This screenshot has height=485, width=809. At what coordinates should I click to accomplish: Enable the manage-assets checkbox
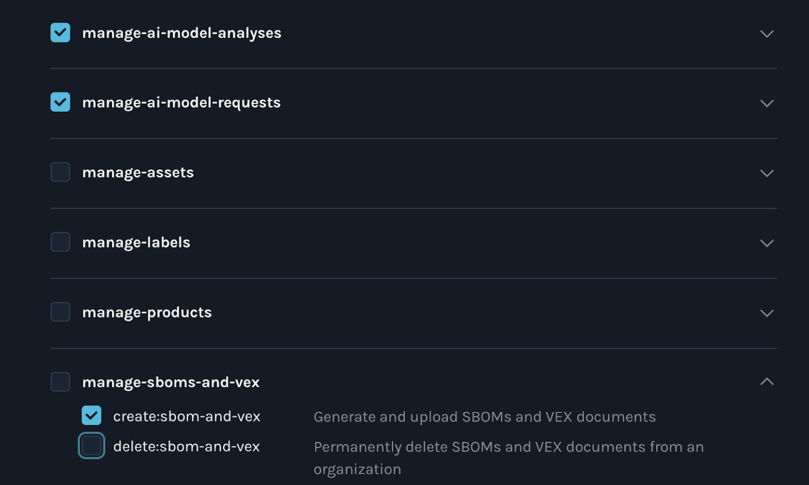click(60, 172)
